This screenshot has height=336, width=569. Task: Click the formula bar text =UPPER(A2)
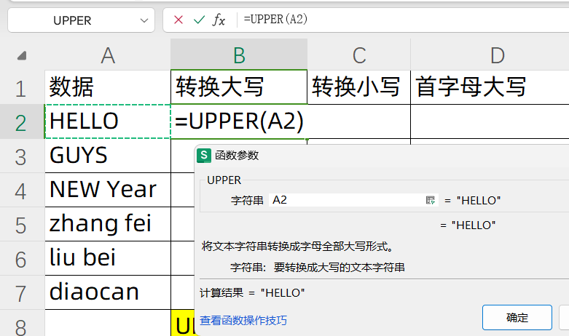coord(275,19)
